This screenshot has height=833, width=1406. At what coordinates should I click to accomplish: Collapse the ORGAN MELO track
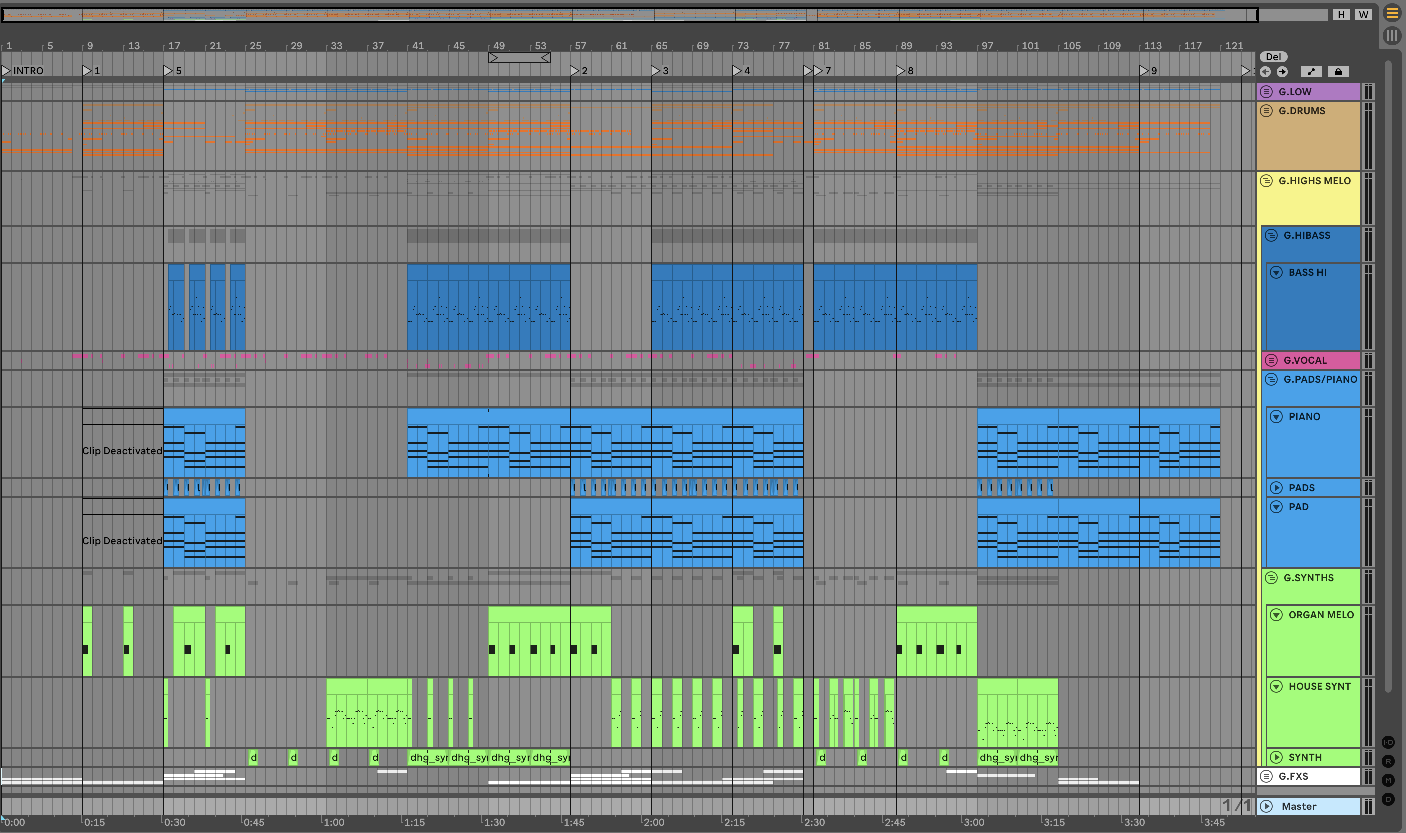click(1276, 615)
